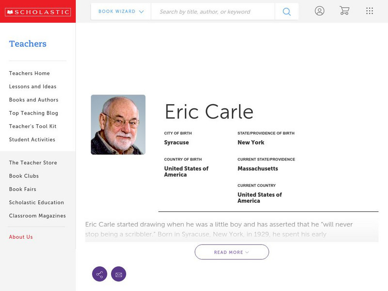The width and height of the screenshot is (388, 291).
Task: Click the red About Us link
Action: (21, 237)
